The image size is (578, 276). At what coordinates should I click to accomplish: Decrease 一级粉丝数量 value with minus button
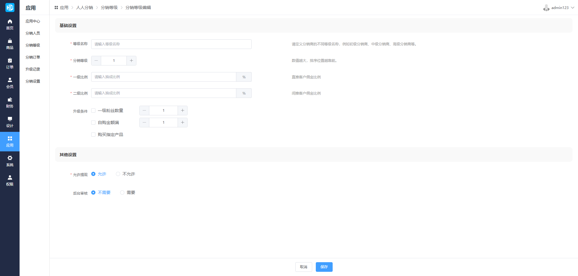[144, 111]
